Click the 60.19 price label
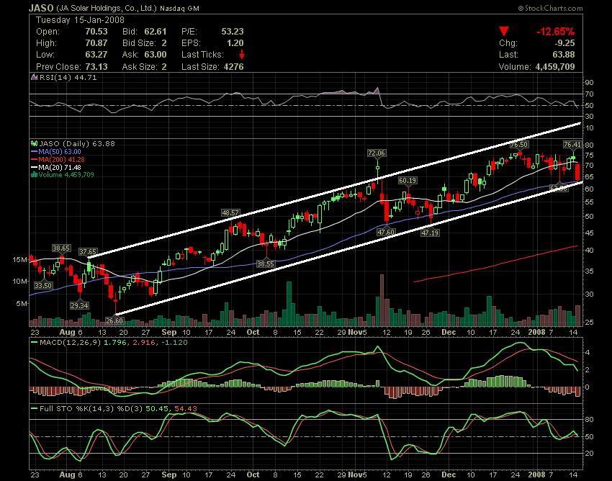Image resolution: width=612 pixels, height=481 pixels. (407, 180)
